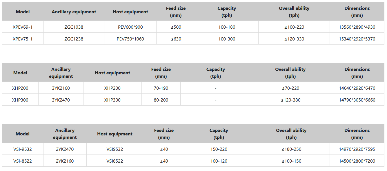Viewport: 387px width, 171px height.
Task: Click the 2YK2470 ancillary equipment cell
Action: pos(65,149)
